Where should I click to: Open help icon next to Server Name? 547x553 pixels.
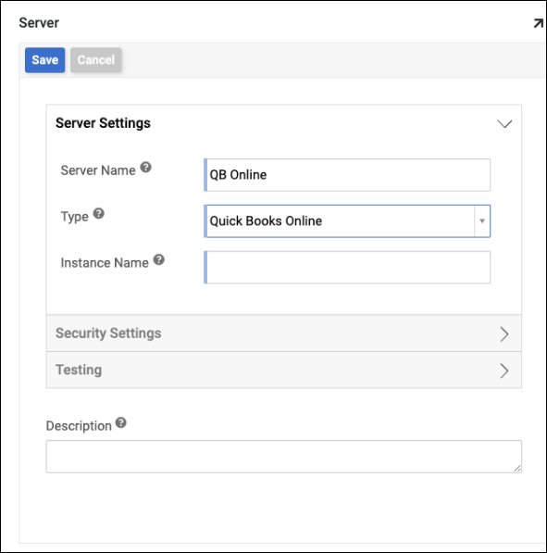[x=145, y=167]
